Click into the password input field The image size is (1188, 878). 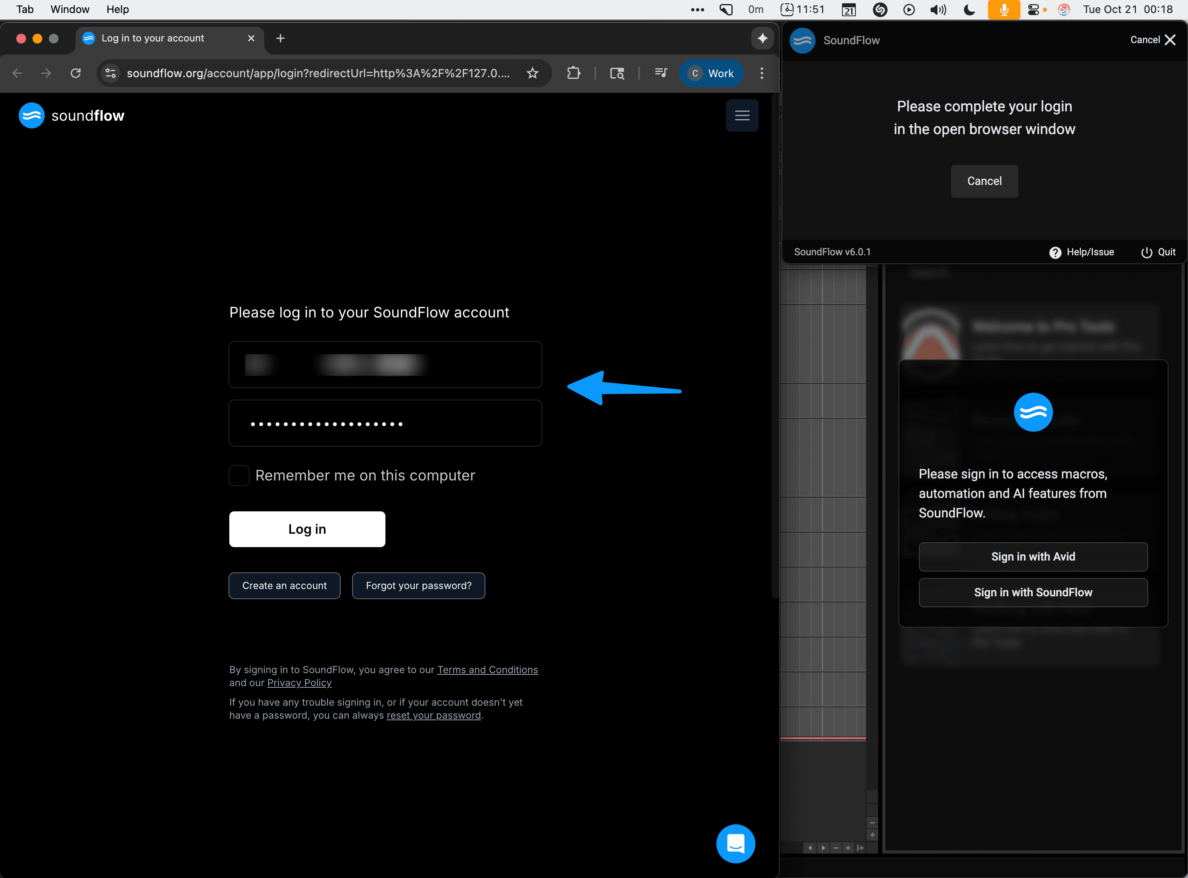[x=385, y=423]
